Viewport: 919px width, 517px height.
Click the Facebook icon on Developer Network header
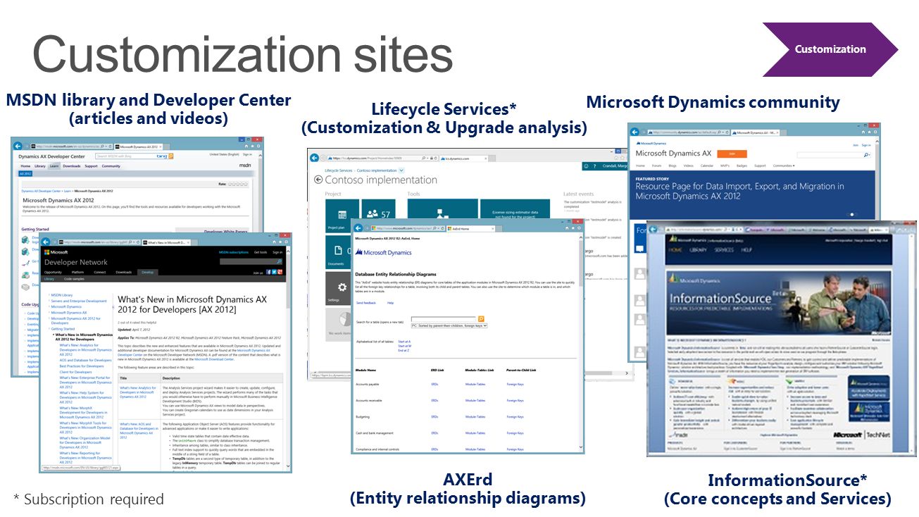coord(268,272)
